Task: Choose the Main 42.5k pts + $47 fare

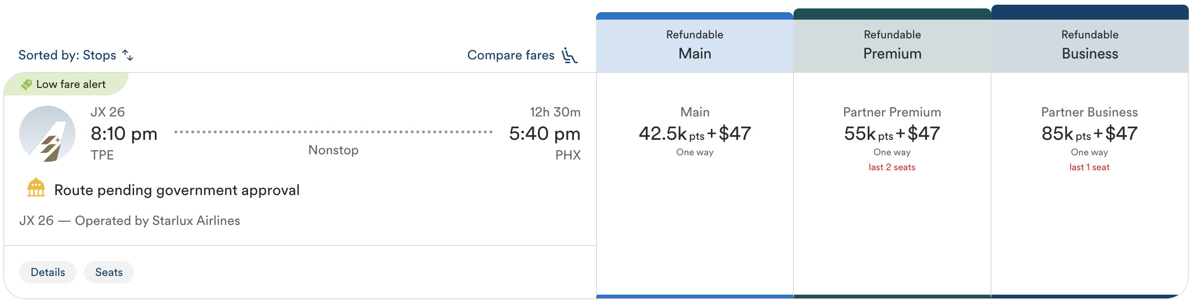Action: tap(695, 134)
